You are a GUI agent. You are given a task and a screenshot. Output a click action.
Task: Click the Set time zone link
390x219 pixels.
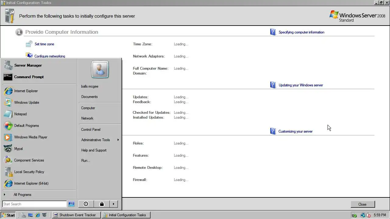click(x=44, y=44)
